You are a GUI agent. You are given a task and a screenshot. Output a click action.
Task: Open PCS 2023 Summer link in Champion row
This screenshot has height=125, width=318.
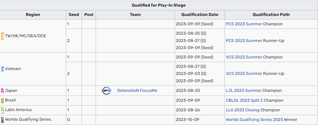point(244,24)
